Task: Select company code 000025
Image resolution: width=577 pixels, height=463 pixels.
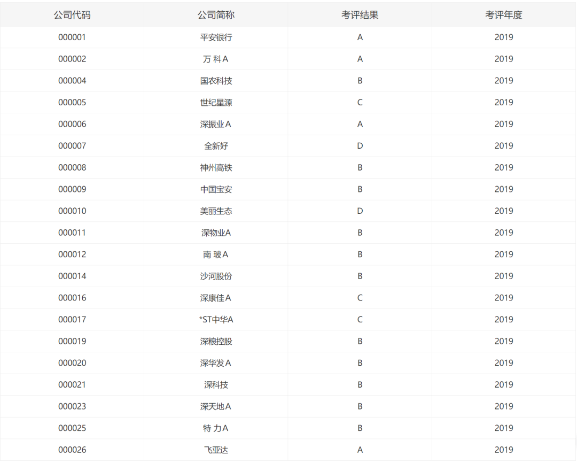Action: [x=72, y=428]
